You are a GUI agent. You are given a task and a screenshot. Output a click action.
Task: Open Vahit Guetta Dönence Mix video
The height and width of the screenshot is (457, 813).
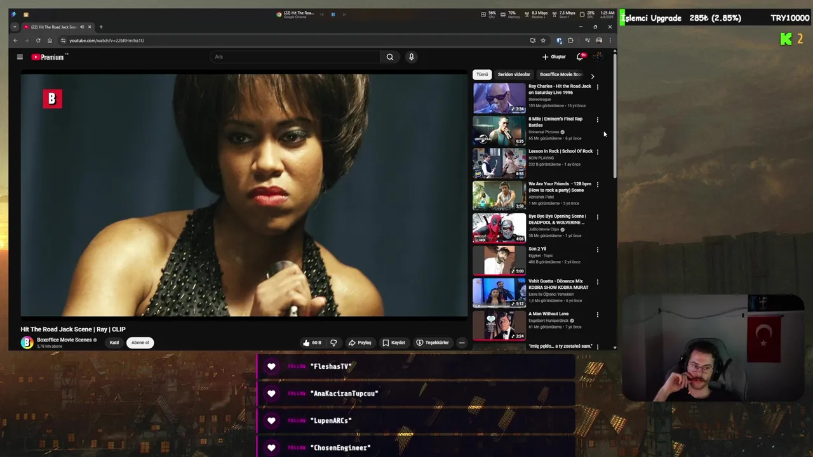499,293
